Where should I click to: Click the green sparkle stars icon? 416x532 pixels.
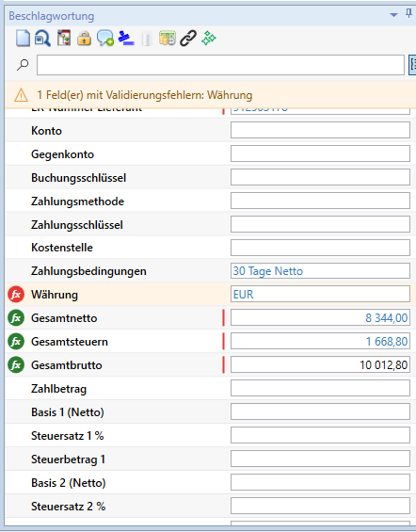[x=209, y=38]
